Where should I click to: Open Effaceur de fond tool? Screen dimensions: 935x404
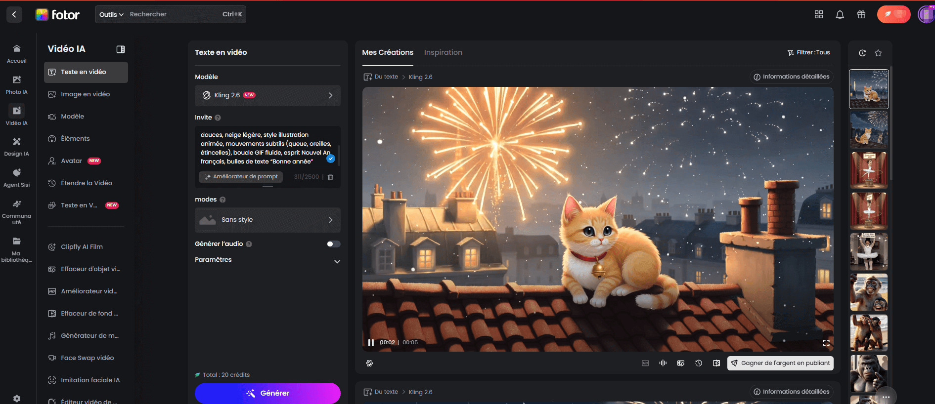86,314
